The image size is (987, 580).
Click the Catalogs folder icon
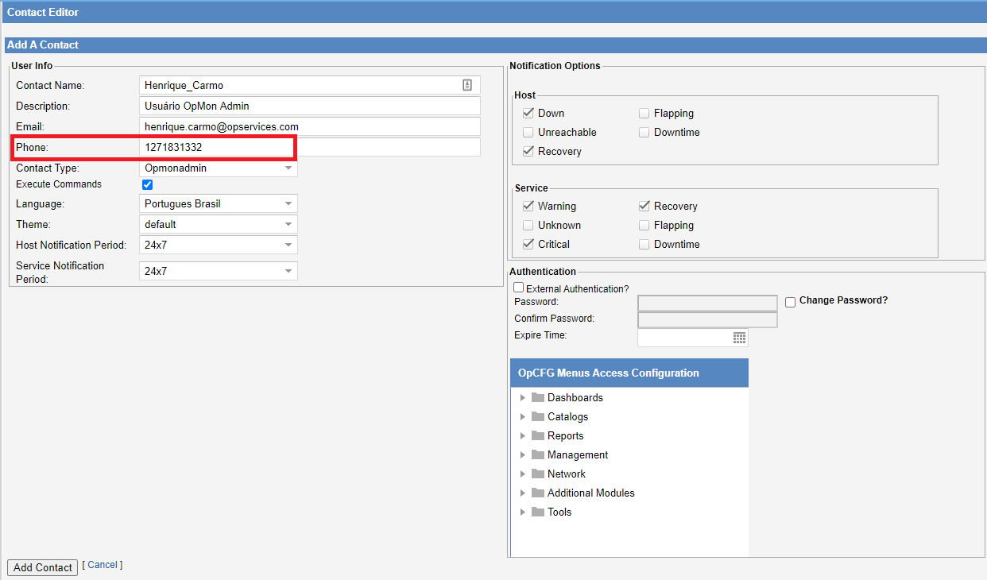coord(538,416)
